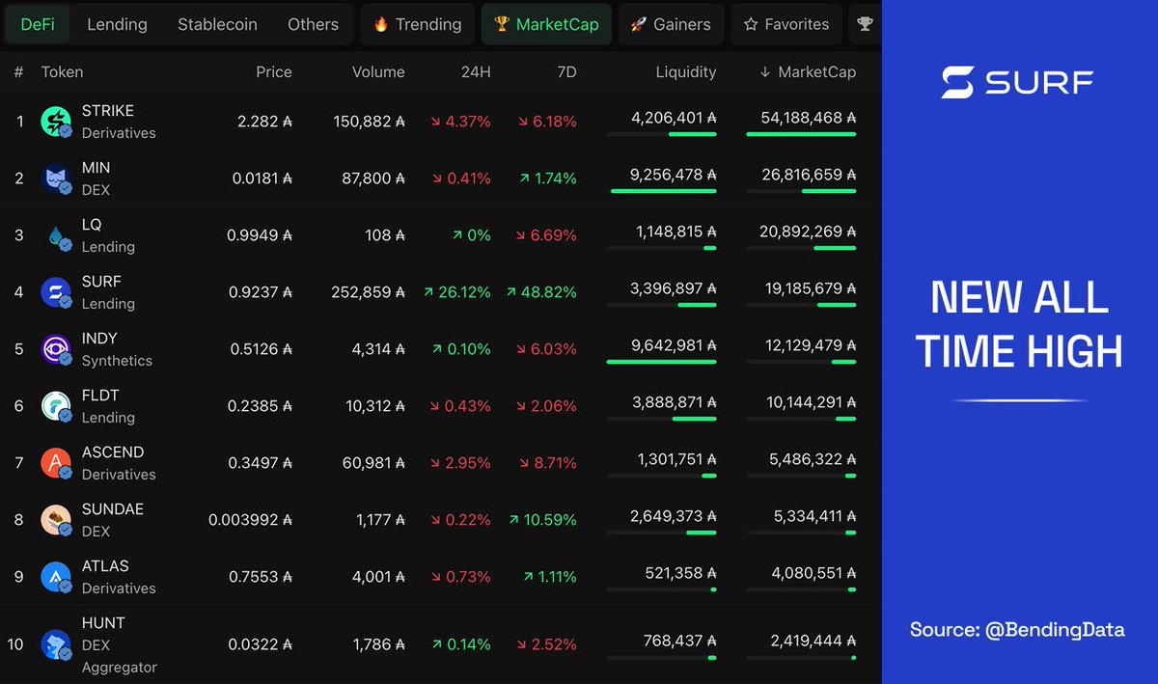
Task: Click SURF 24H change 26.12%
Action: click(457, 292)
